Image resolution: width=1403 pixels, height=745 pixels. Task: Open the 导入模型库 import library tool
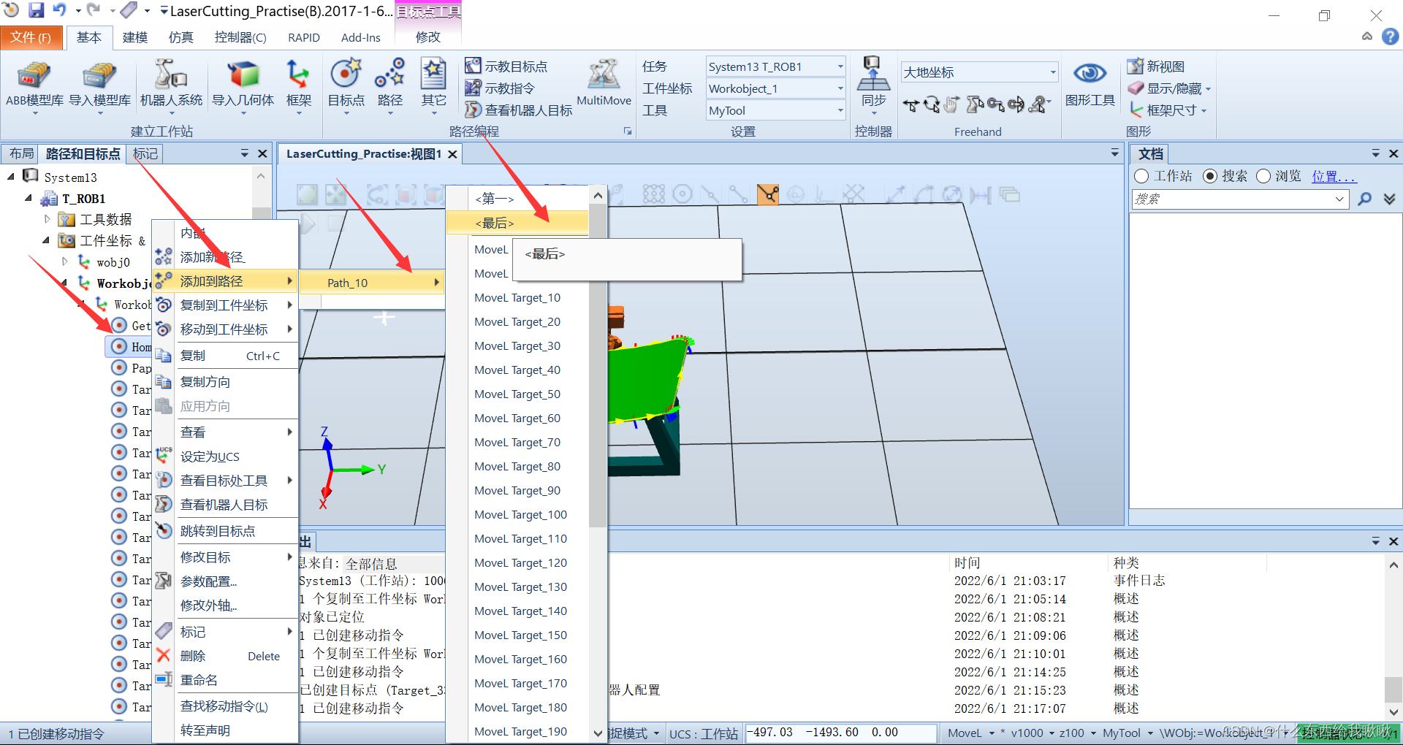point(100,85)
